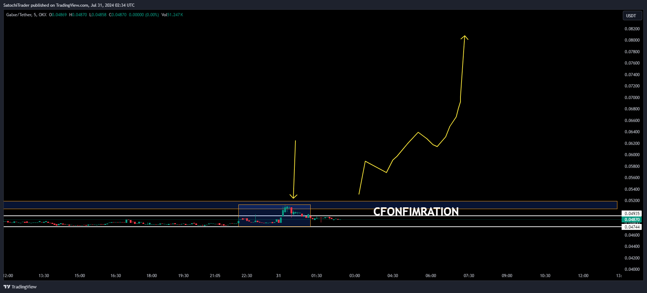Click the 10:30 time axis label

(545, 276)
